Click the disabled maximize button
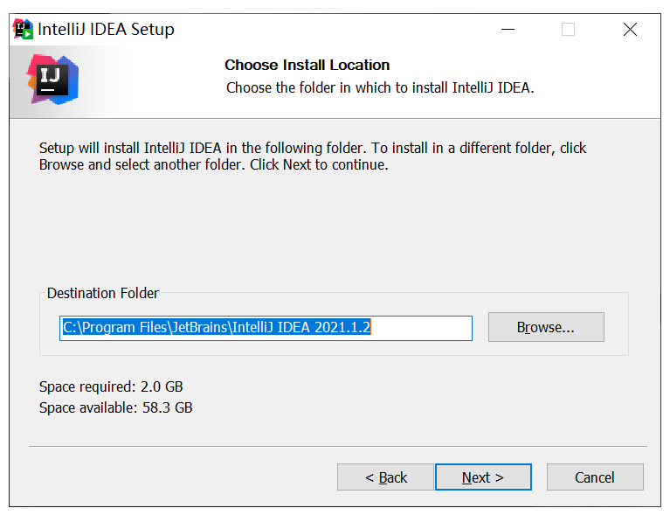 point(568,30)
